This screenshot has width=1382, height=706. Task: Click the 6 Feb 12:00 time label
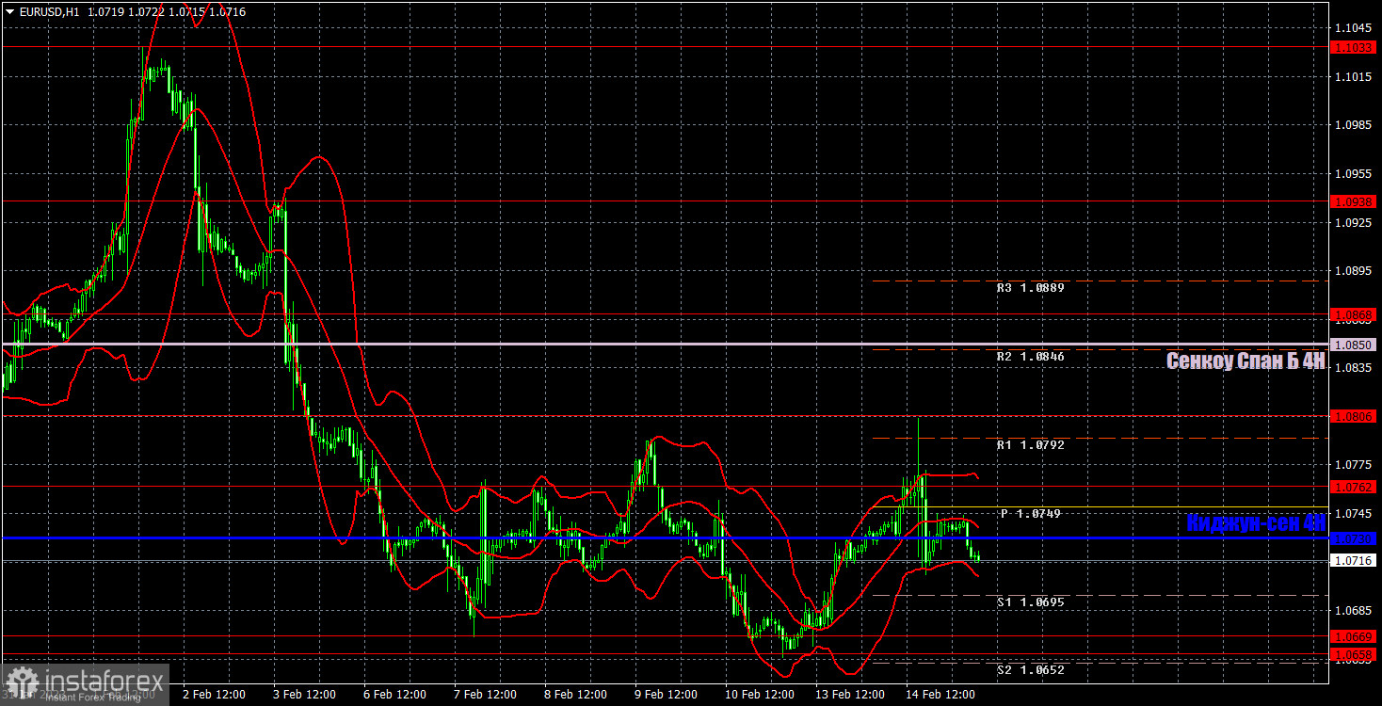[394, 695]
